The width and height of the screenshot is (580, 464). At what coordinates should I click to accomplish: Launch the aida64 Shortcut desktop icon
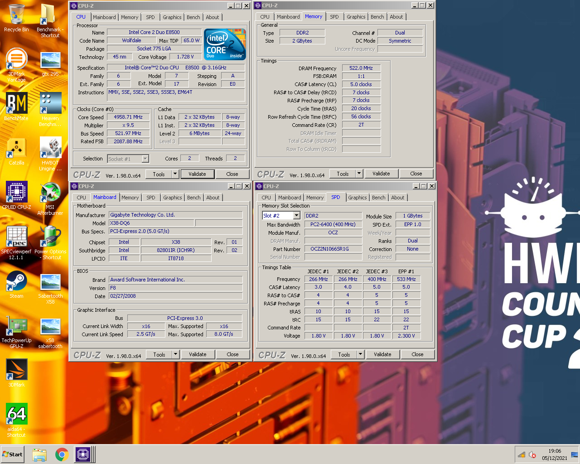click(16, 420)
